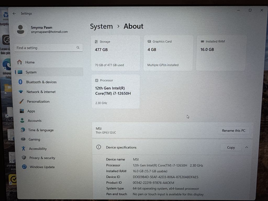Click the Personalization paintbrush icon

[21, 102]
